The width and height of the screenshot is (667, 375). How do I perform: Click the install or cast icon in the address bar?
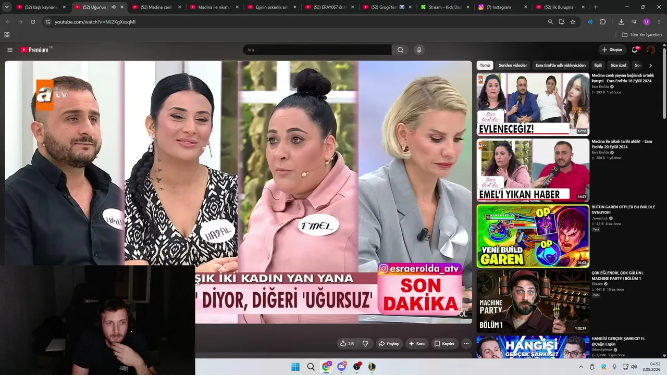coord(561,22)
